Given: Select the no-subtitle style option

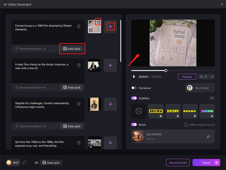Looking at the screenshot, I should point(139,111).
